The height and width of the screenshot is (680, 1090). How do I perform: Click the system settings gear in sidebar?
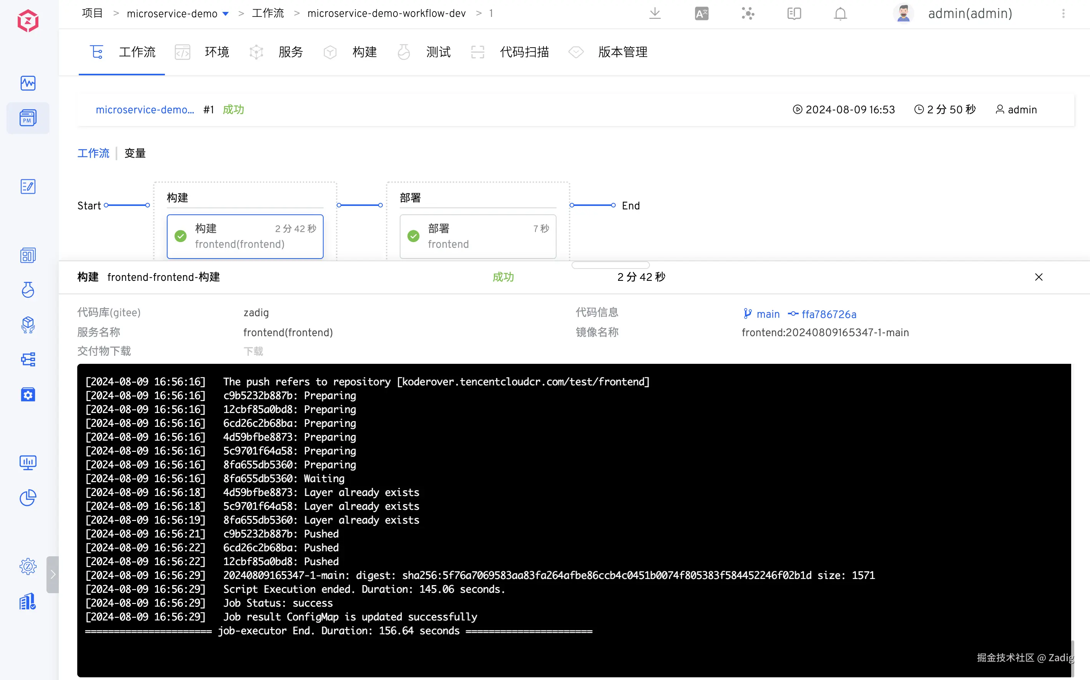coord(28,566)
